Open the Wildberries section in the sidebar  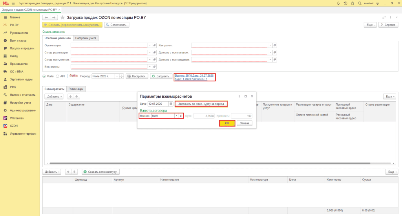point(16,118)
